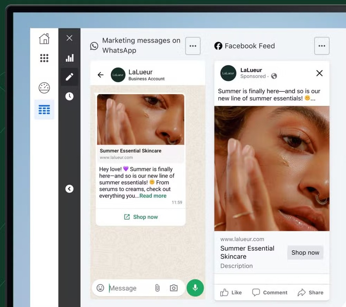The height and width of the screenshot is (307, 346).
Task: Click Facebook Feed heading text
Action: tap(250, 46)
